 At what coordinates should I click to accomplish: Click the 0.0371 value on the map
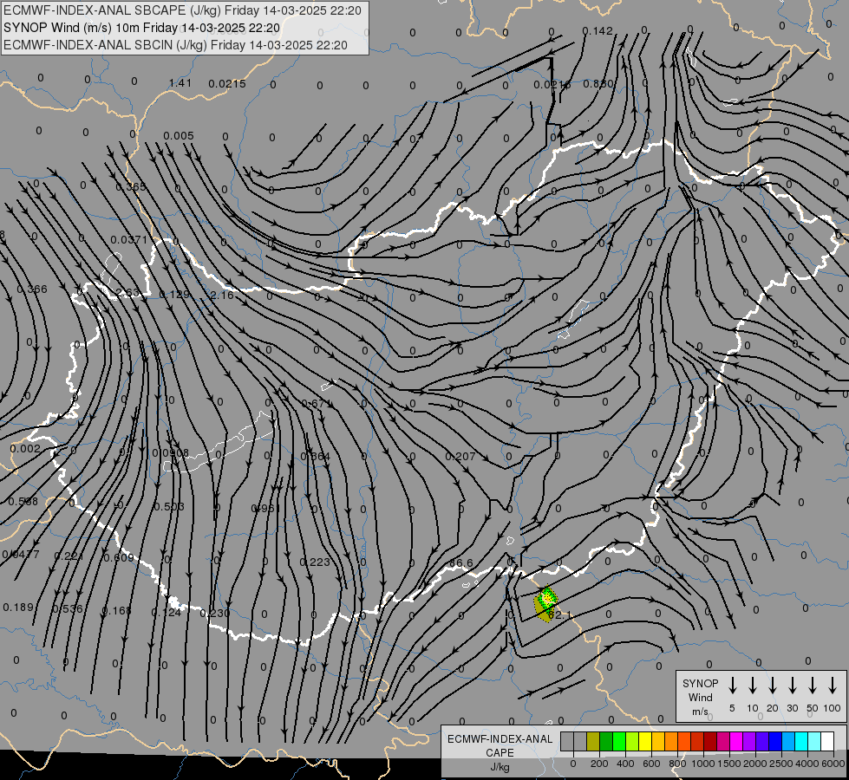pos(129,239)
